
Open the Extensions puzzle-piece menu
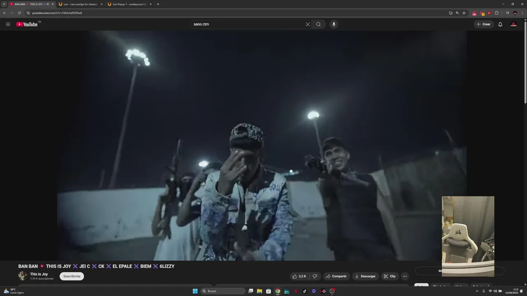click(497, 13)
